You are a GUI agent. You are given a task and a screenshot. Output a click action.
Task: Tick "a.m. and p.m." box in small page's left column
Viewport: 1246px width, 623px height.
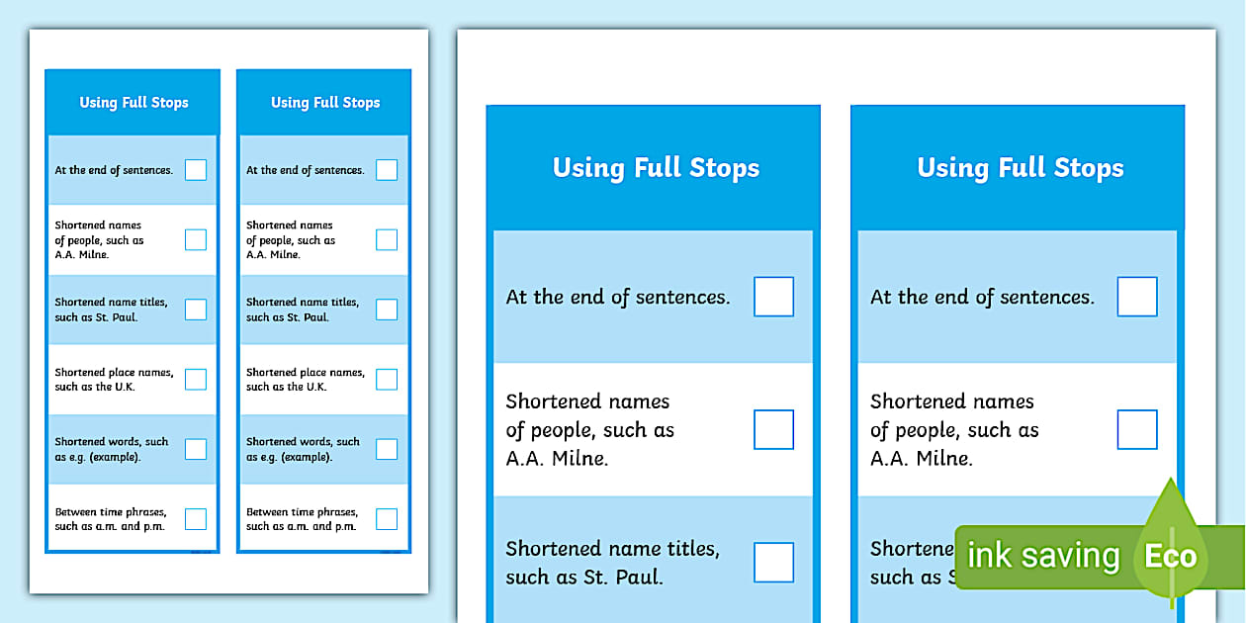196,519
